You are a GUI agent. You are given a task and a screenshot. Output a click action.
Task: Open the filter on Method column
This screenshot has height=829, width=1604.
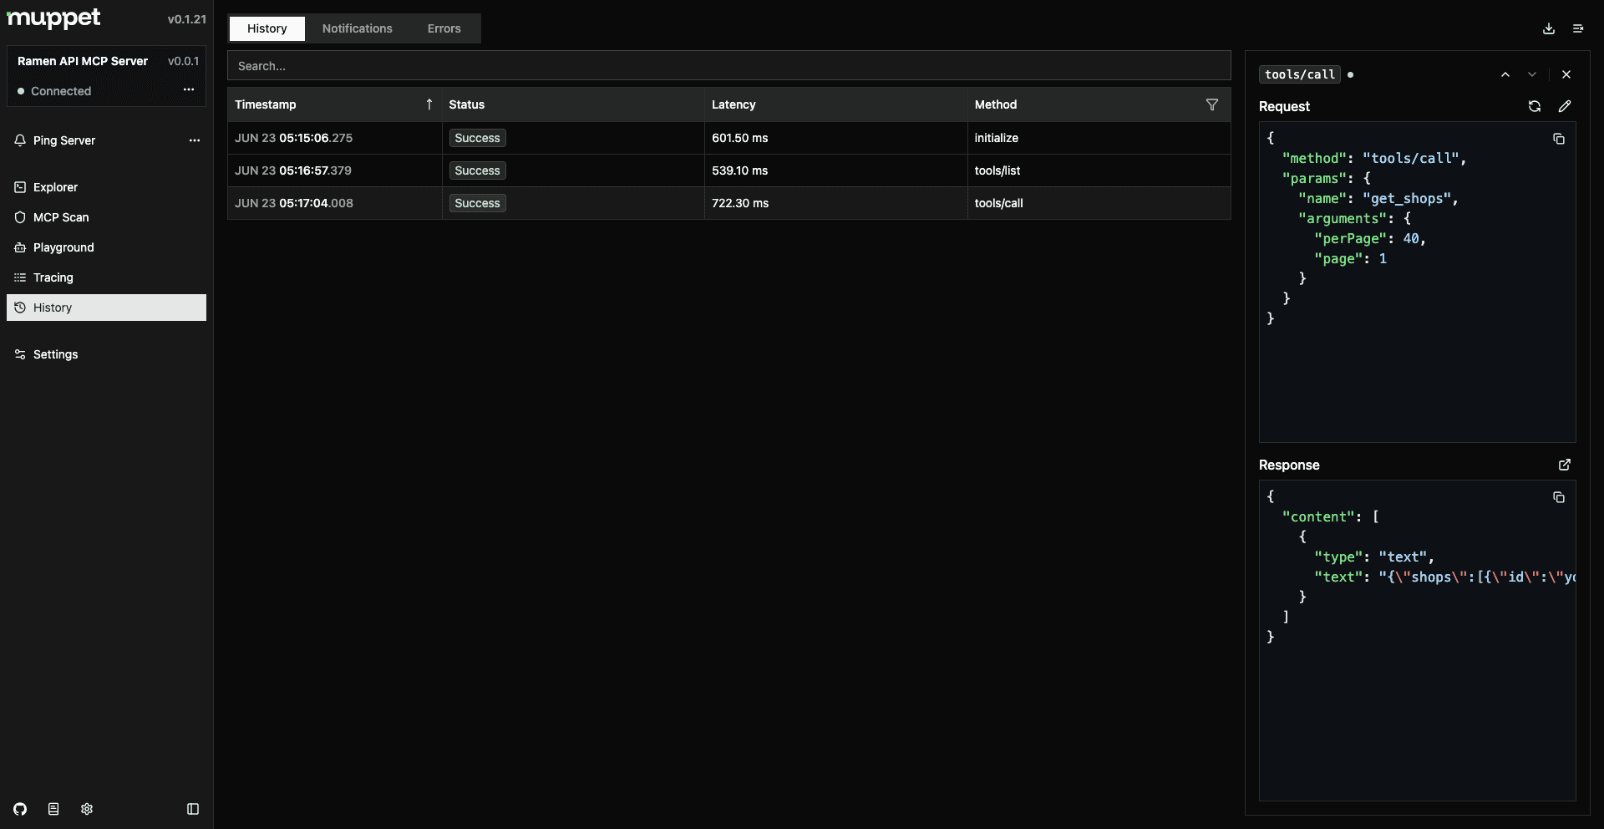[1211, 104]
